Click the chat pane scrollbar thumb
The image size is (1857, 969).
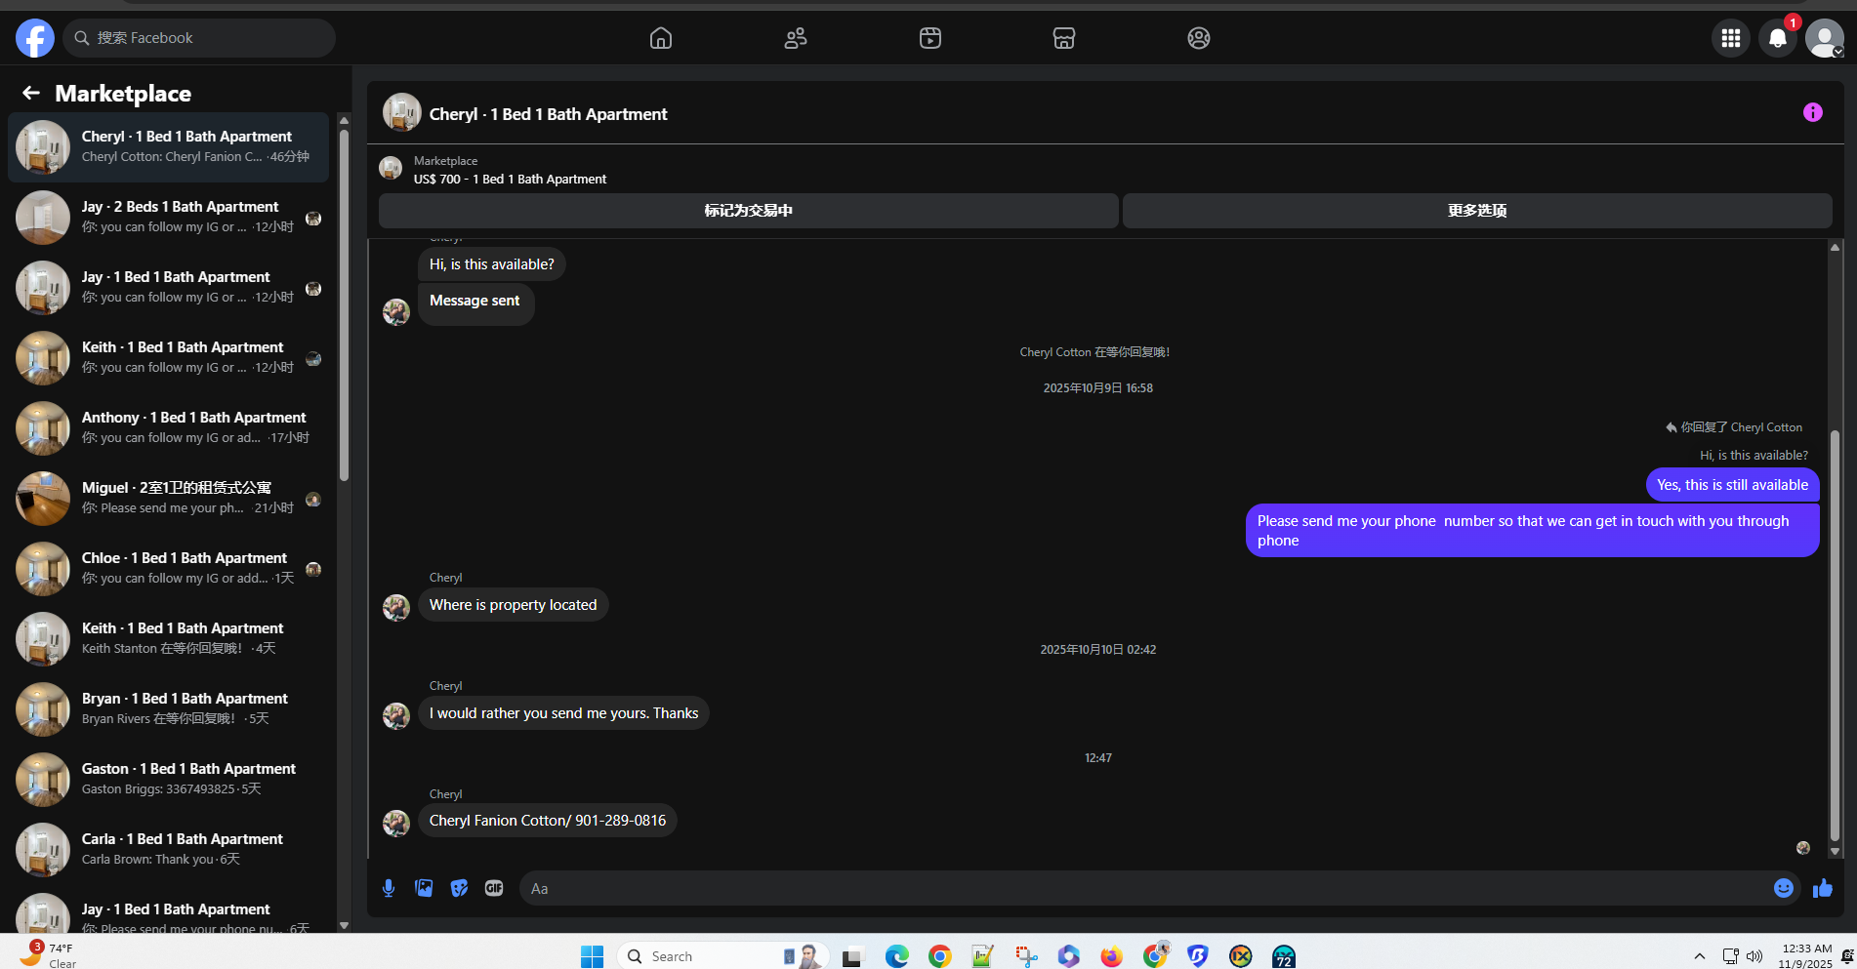point(1836,634)
